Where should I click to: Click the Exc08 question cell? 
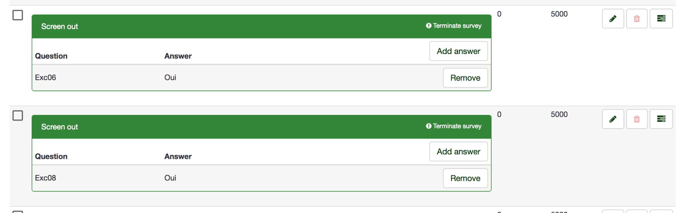click(x=45, y=178)
